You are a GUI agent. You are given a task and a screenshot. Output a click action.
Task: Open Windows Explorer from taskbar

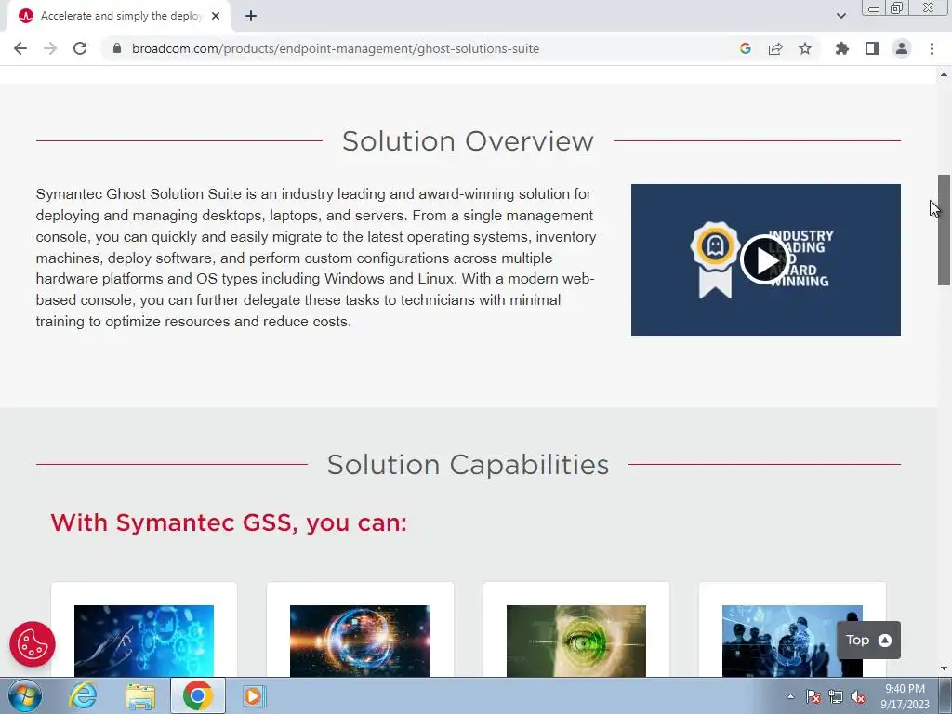(140, 695)
